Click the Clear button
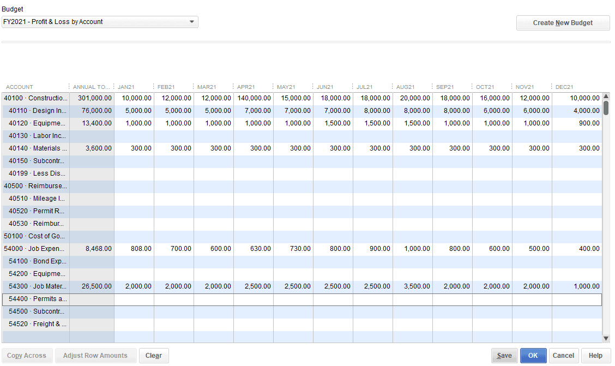615x366 pixels. [154, 356]
